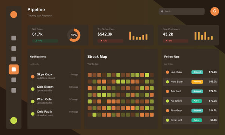
Task: Click the green dot beside Cole Bloom
Action: (x=33, y=89)
